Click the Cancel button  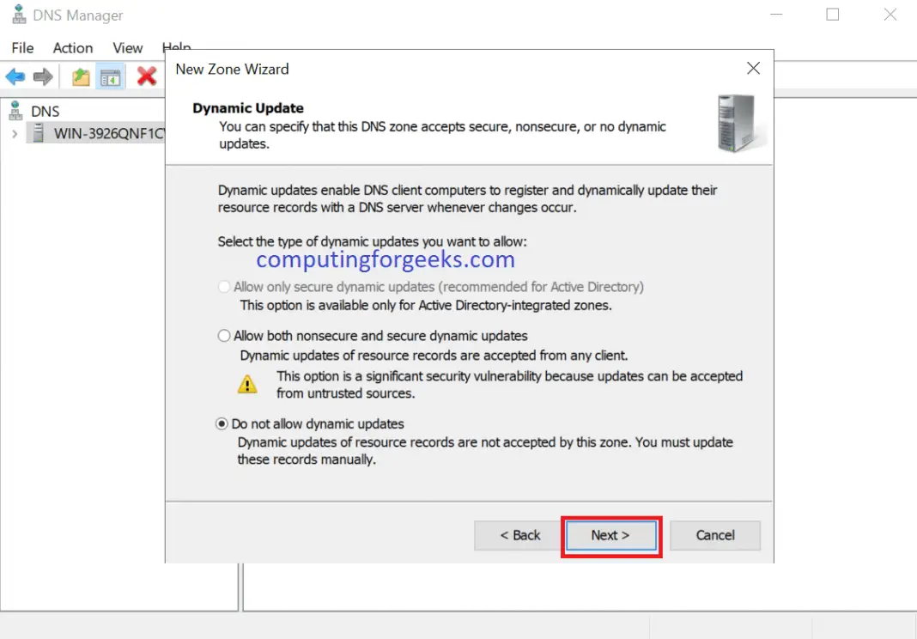pos(715,535)
